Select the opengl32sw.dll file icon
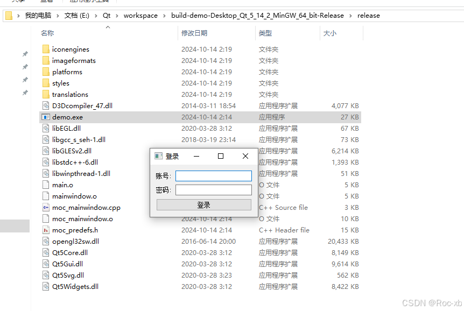Image resolution: width=464 pixels, height=311 pixels. (46, 241)
